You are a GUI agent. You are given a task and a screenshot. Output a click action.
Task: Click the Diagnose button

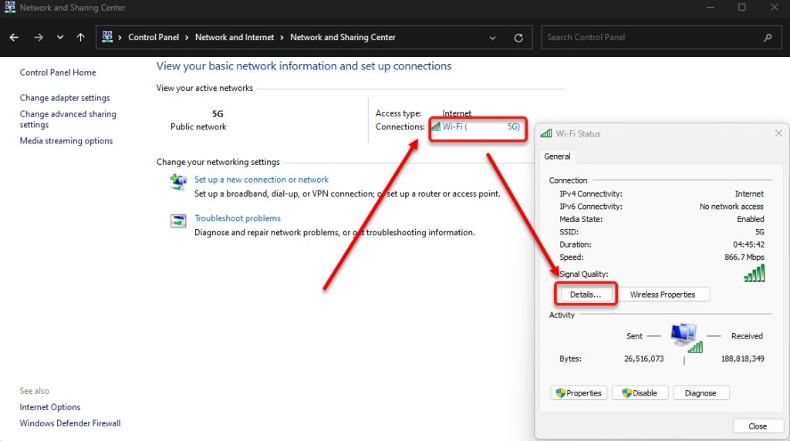[701, 393]
